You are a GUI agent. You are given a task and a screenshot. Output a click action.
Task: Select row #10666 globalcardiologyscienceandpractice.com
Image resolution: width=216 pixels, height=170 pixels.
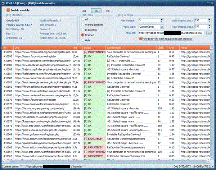click(106, 143)
